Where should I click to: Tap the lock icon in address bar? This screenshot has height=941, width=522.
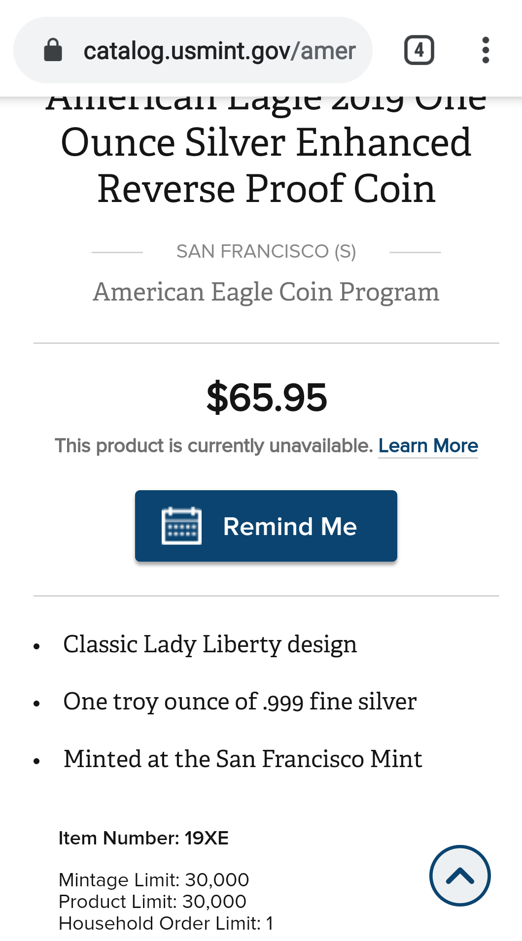(x=53, y=50)
